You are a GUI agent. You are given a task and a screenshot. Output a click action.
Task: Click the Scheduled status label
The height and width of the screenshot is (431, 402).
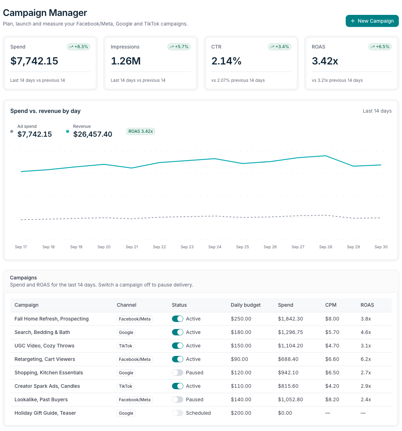198,413
